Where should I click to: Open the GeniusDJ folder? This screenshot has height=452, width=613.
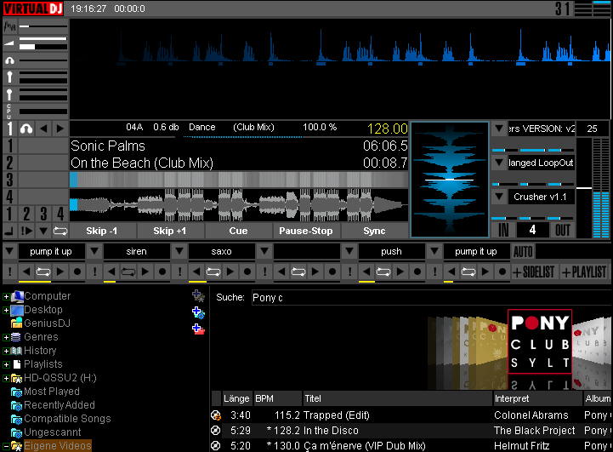pos(48,323)
